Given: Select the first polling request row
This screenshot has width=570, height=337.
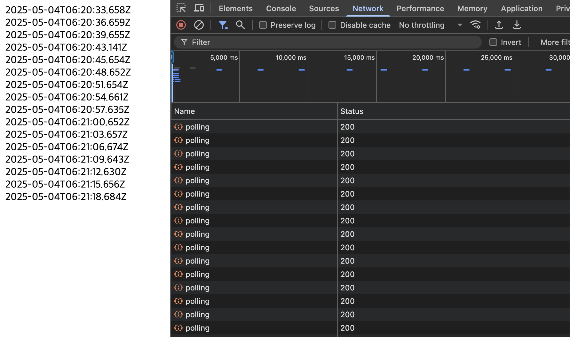Looking at the screenshot, I should (370, 127).
